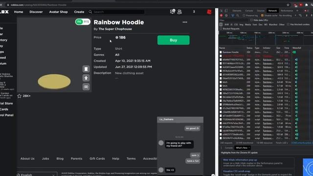
Task: Click the three-dots menu beside Rainbow Hoodie title
Action: click(185, 22)
